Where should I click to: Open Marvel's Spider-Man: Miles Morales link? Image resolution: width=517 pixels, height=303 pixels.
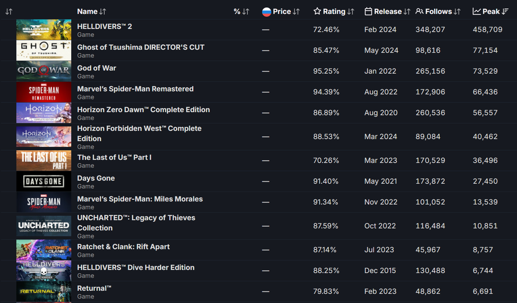point(140,199)
